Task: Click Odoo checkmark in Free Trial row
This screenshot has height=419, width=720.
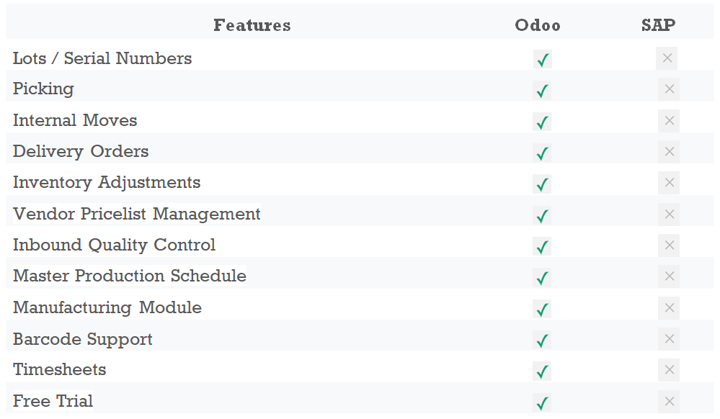Action: coord(542,402)
